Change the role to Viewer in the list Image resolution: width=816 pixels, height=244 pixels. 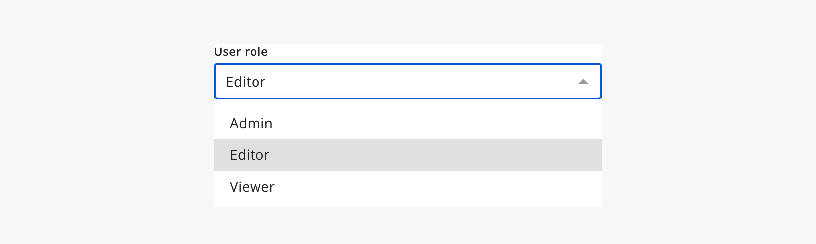(x=408, y=187)
